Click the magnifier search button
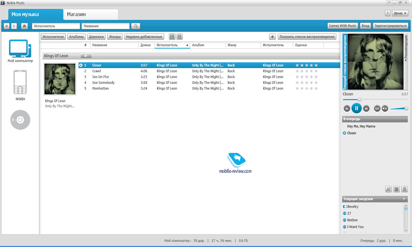 [136, 26]
